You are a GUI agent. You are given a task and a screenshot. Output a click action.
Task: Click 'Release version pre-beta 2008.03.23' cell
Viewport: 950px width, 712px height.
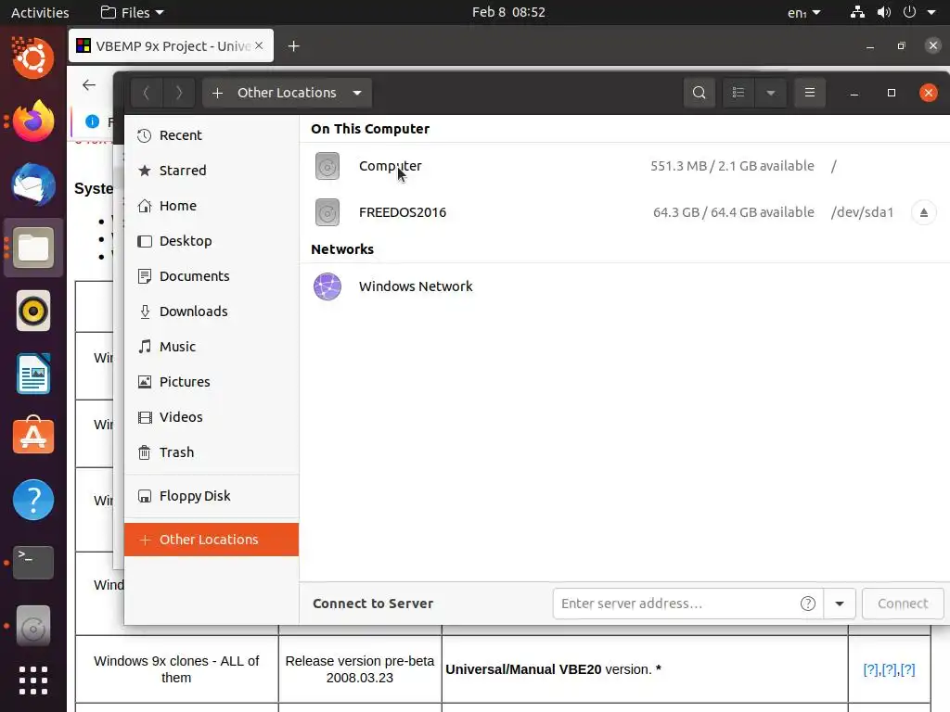pyautogui.click(x=360, y=669)
